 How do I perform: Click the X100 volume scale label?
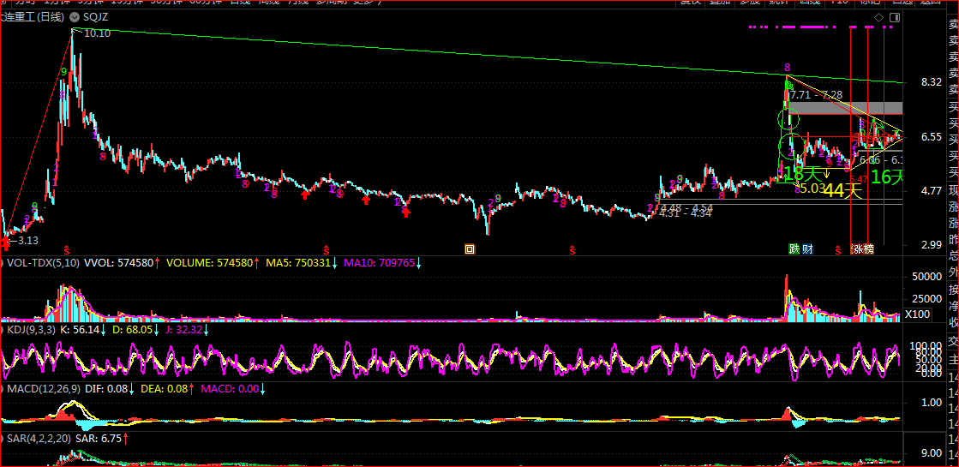918,314
